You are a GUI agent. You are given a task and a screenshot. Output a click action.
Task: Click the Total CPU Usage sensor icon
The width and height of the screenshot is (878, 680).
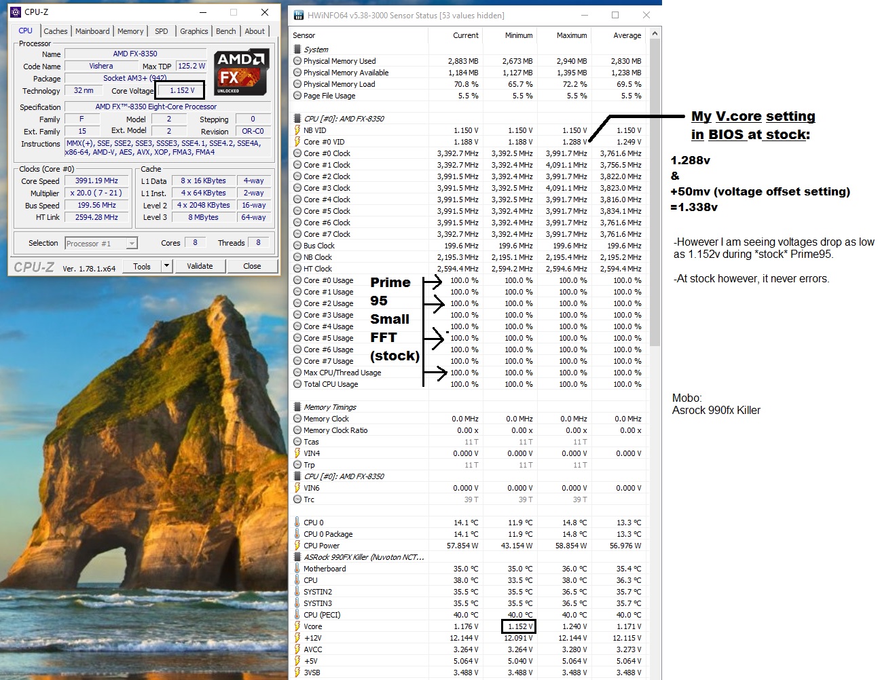(x=297, y=384)
